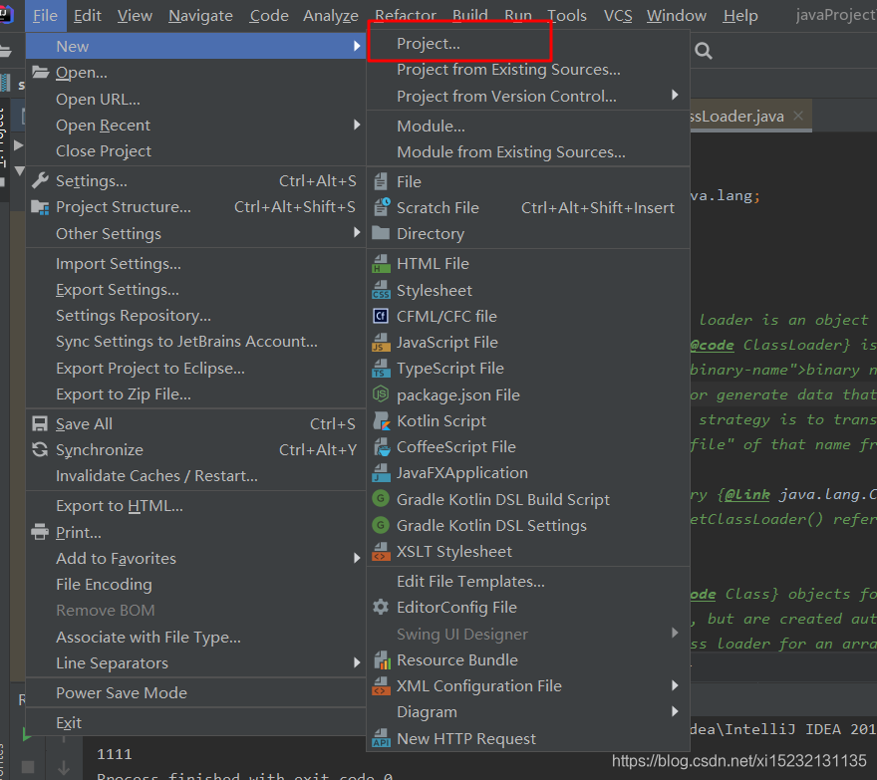Screen dimensions: 877x780
Task: Expand the Diagram submenu arrow
Action: point(675,711)
